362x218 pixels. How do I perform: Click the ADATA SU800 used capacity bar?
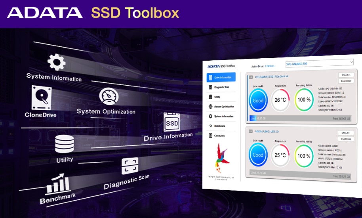coord(300,174)
